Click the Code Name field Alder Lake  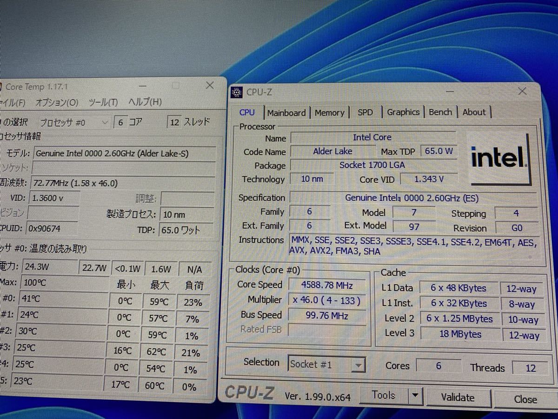click(x=332, y=151)
